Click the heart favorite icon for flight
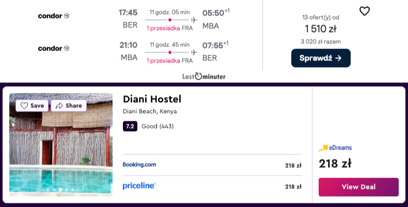 coord(364,11)
